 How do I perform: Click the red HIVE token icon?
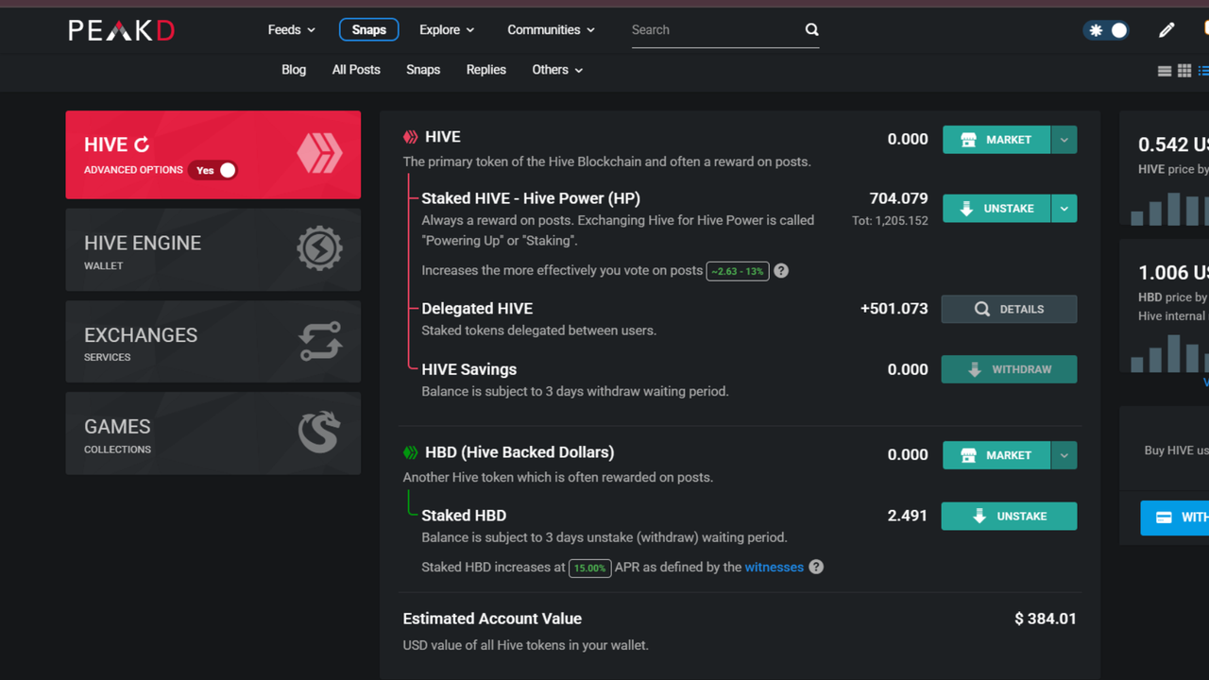[411, 137]
